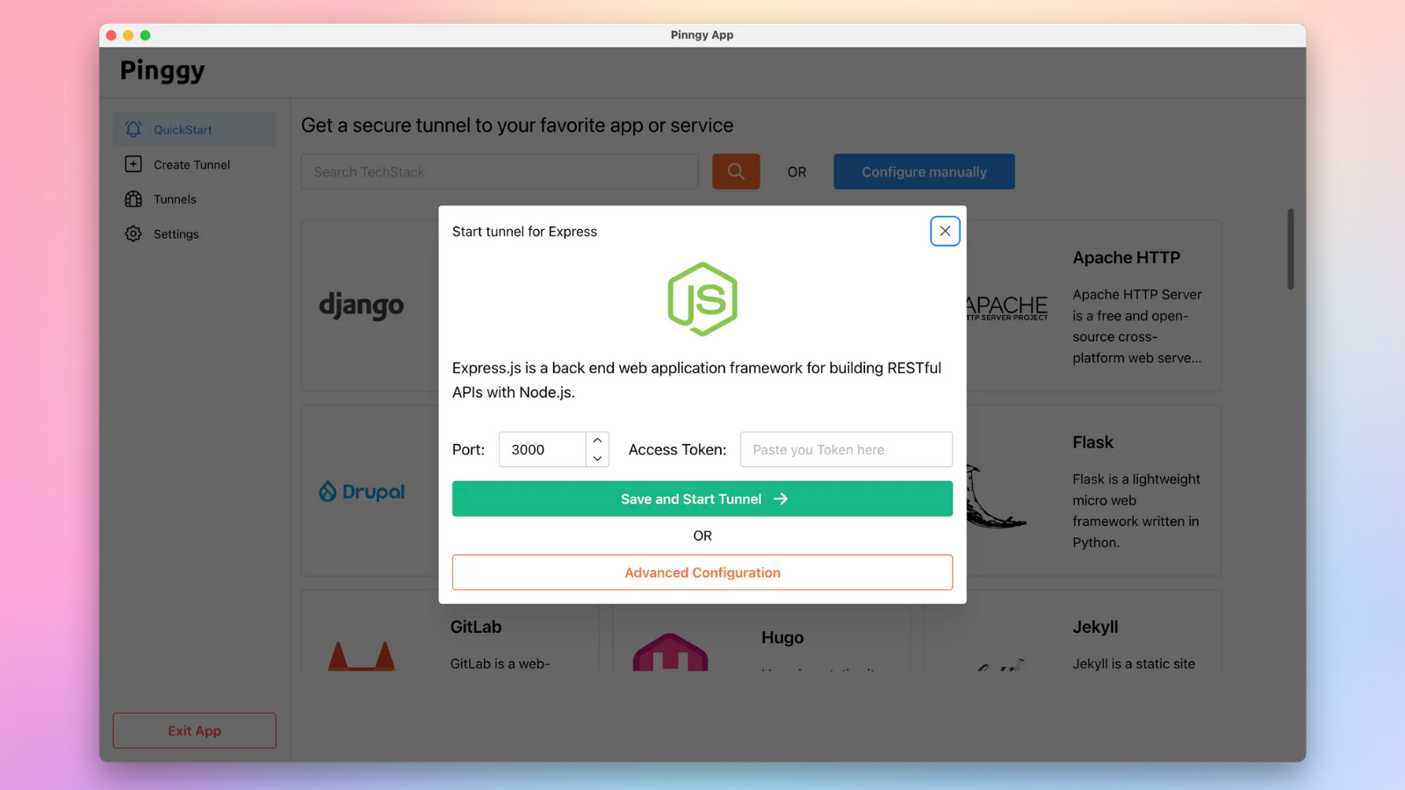Open Advanced Configuration
The image size is (1405, 790).
coord(702,572)
